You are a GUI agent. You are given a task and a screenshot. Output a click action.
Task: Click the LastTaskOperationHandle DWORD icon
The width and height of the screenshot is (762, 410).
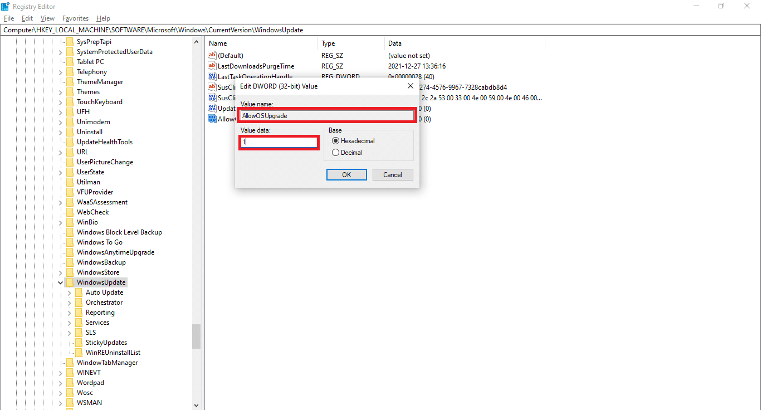(x=212, y=76)
